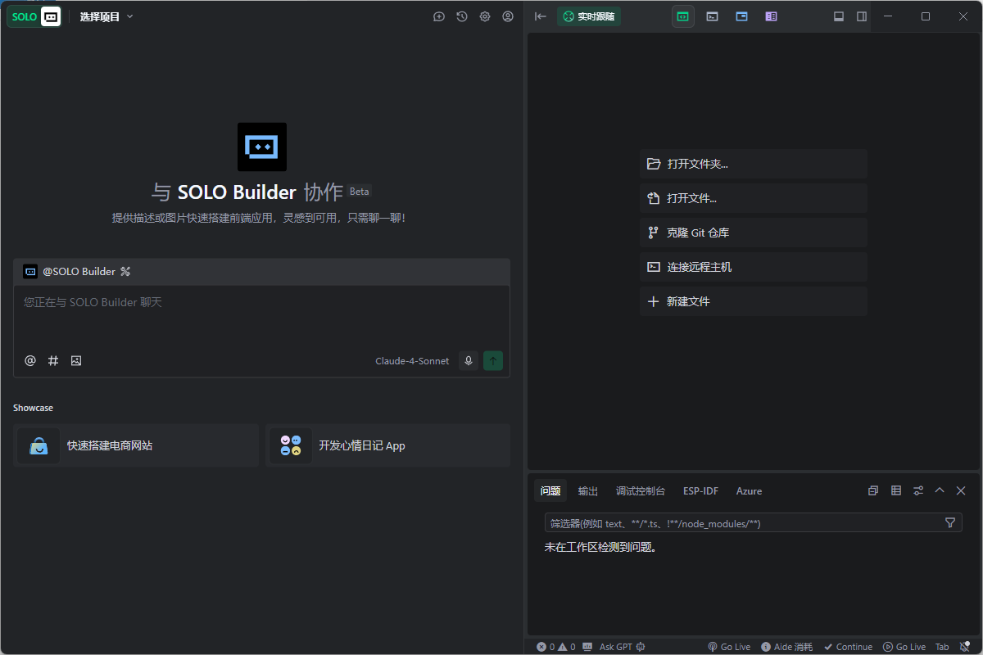The height and width of the screenshot is (655, 983).
Task: Open Aide 消耗 usage info
Action: point(786,647)
